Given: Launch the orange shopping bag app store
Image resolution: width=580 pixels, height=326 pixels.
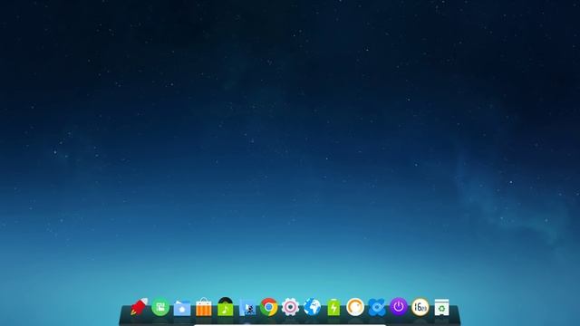Looking at the screenshot, I should coord(203,307).
